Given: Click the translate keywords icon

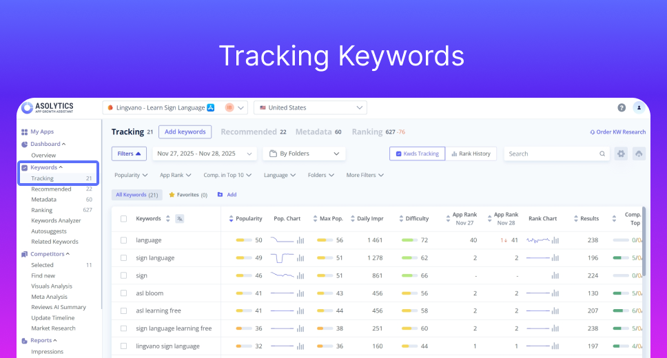Looking at the screenshot, I should click(180, 218).
